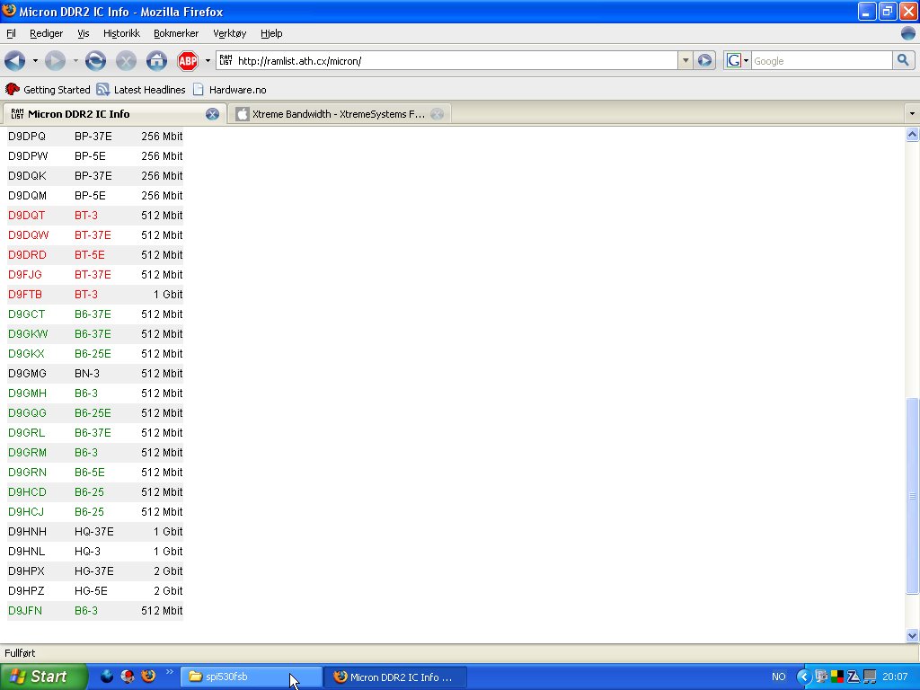920x690 pixels.
Task: Click the Forward navigation arrow
Action: coord(55,60)
